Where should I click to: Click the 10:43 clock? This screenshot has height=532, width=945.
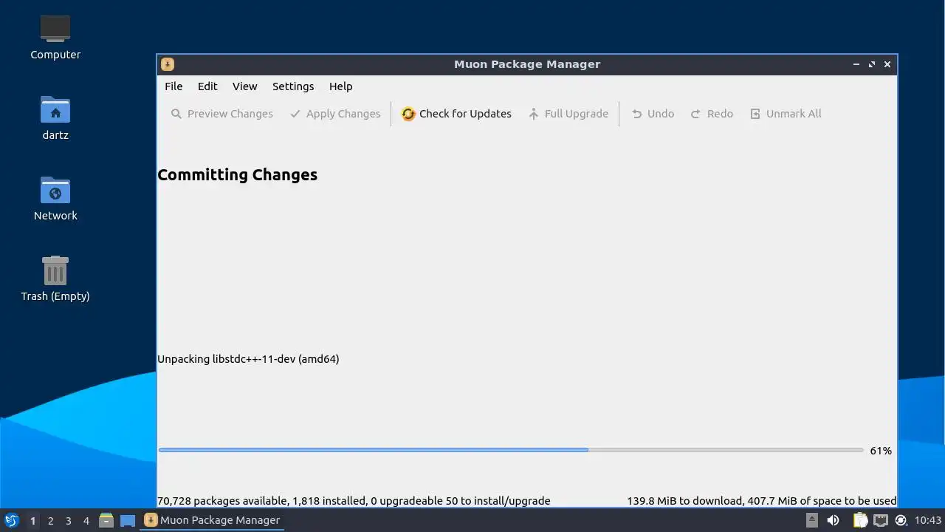point(928,520)
